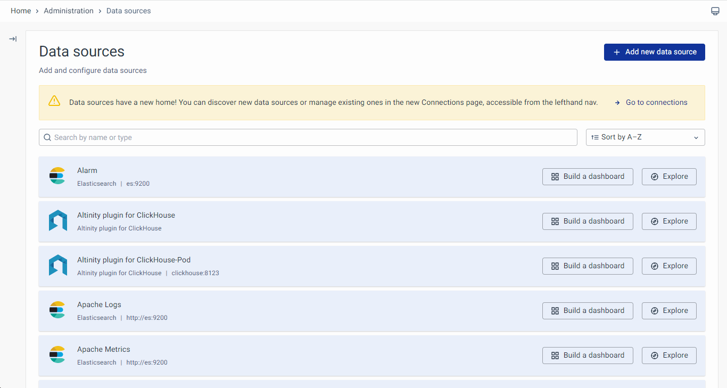Expand the collapsed sidebar menu
This screenshot has height=388, width=727.
[x=13, y=39]
